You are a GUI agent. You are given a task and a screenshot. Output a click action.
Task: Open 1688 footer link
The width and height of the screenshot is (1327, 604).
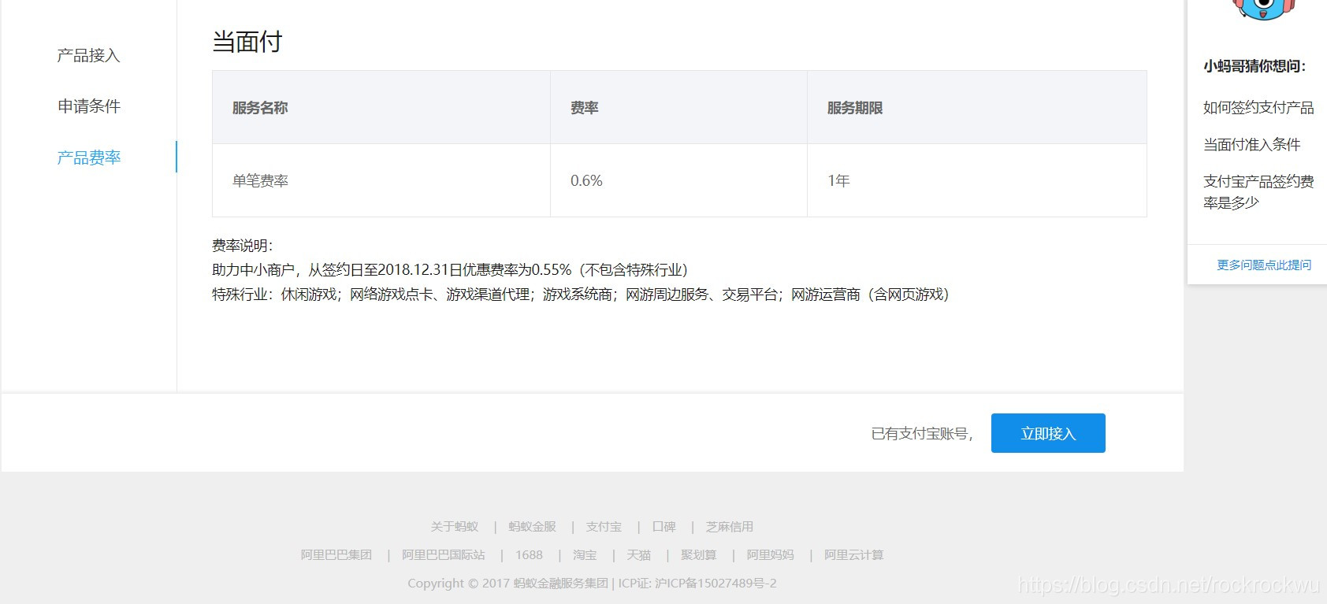tap(529, 555)
